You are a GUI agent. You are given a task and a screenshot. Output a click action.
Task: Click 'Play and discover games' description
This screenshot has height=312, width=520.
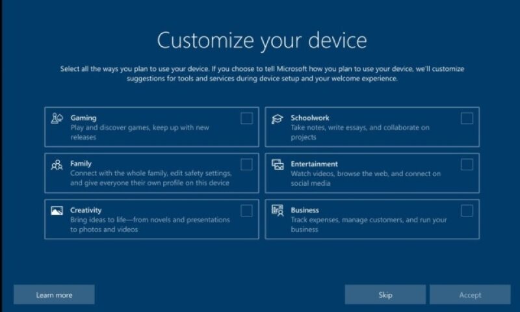click(x=140, y=132)
